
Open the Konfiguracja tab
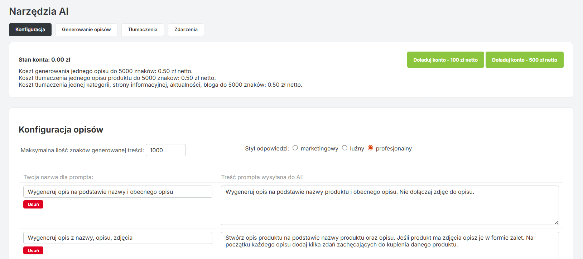pos(30,30)
